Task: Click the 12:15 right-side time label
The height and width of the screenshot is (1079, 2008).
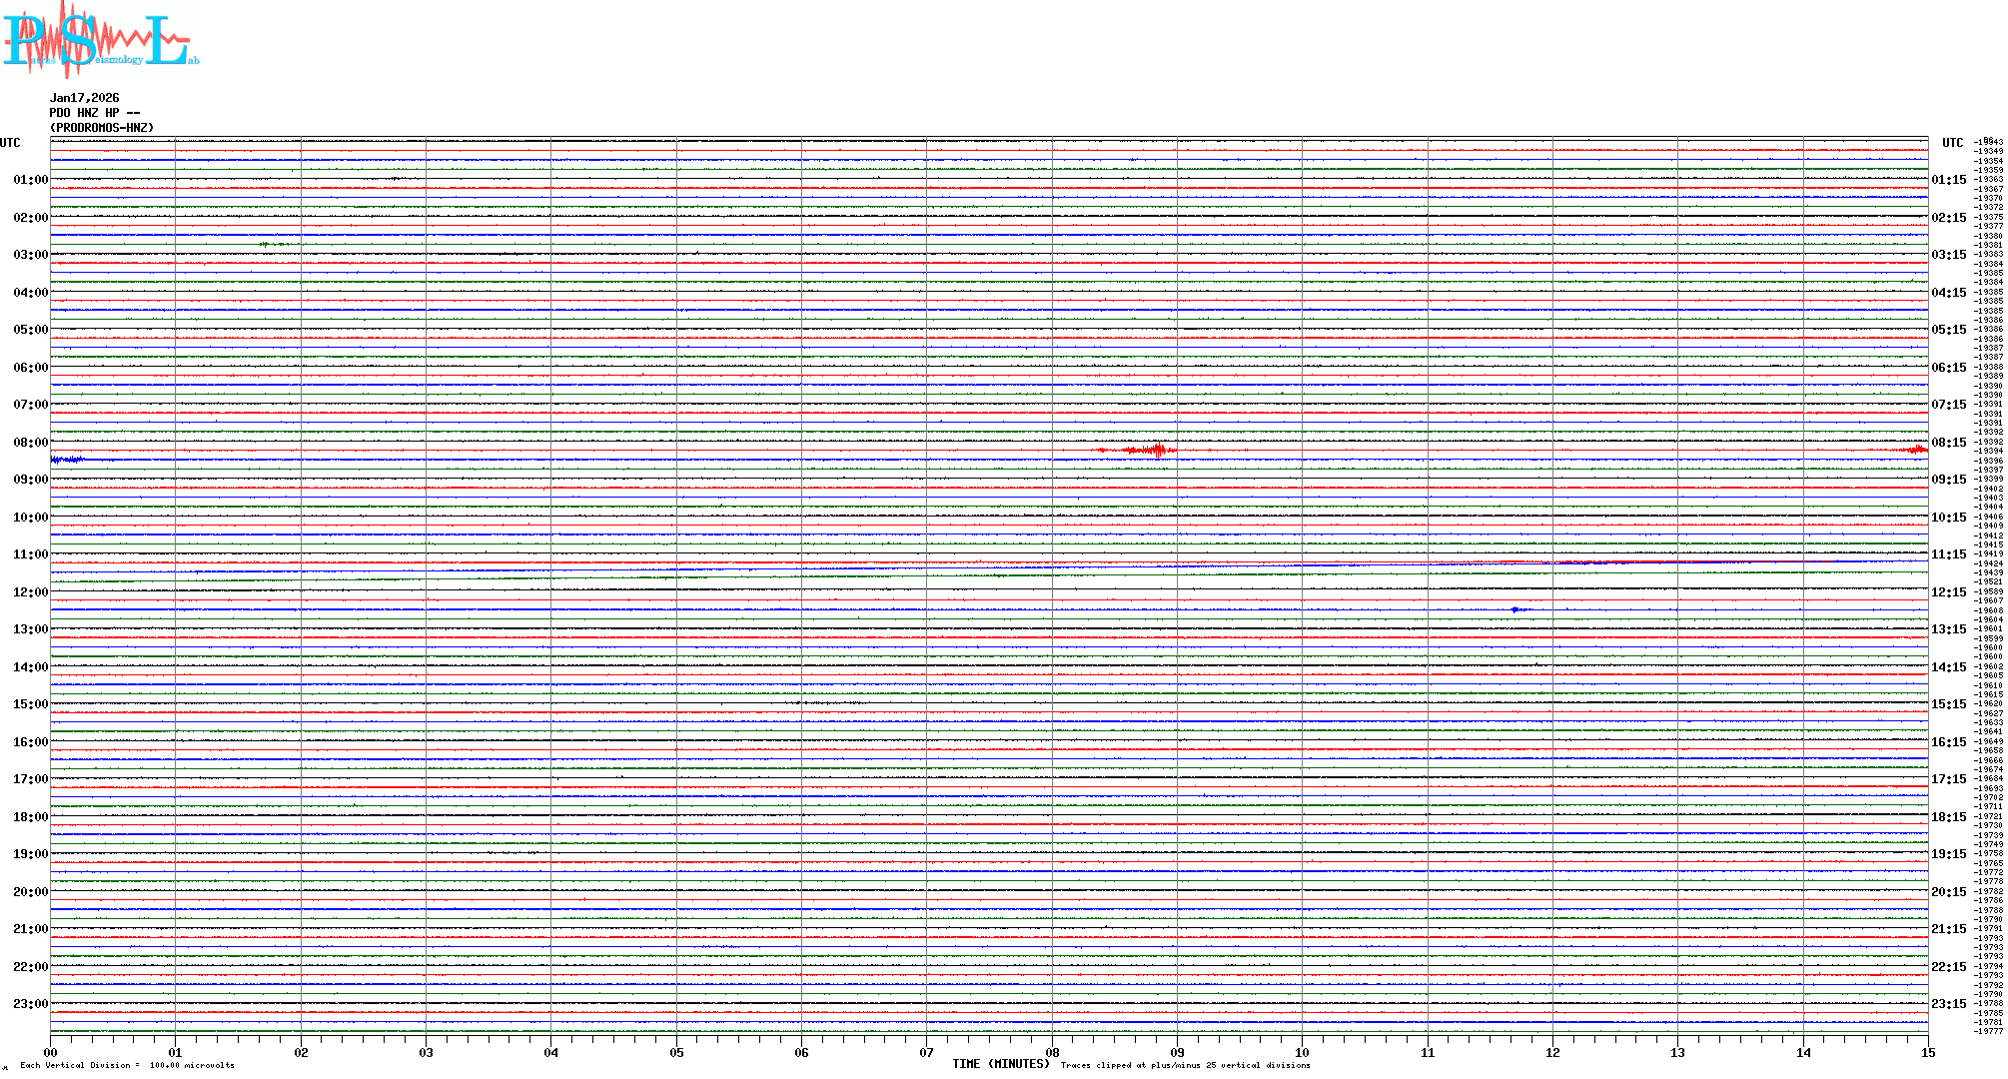Action: tap(1948, 592)
